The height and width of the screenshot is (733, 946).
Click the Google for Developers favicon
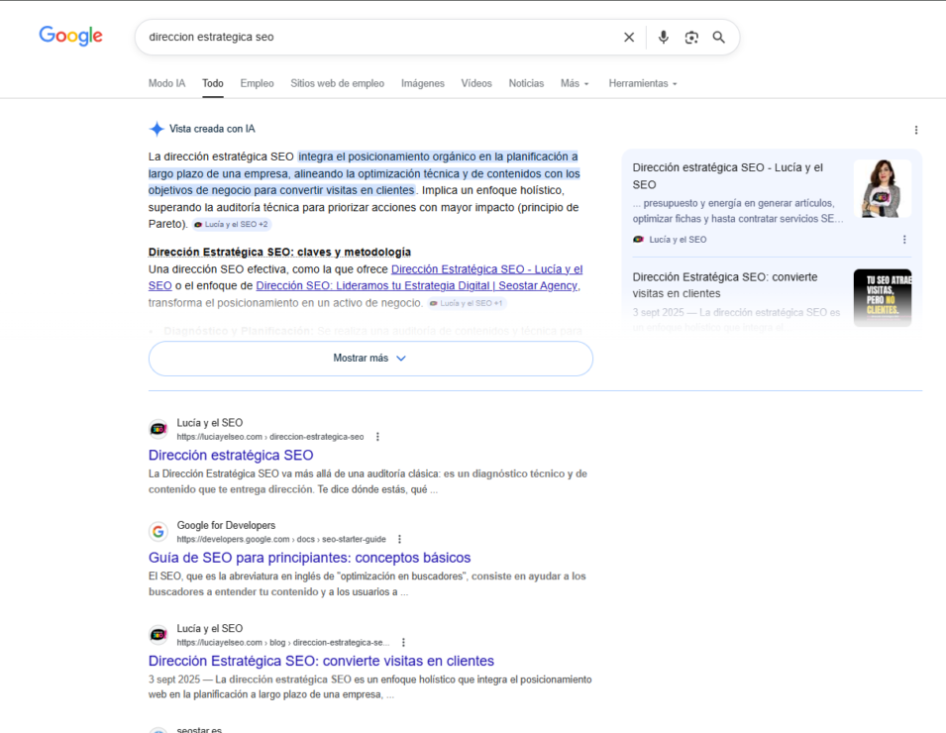[x=158, y=532]
